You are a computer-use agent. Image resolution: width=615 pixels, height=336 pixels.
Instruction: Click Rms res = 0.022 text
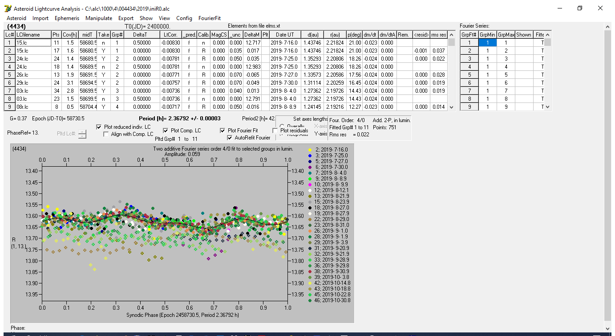coord(349,135)
